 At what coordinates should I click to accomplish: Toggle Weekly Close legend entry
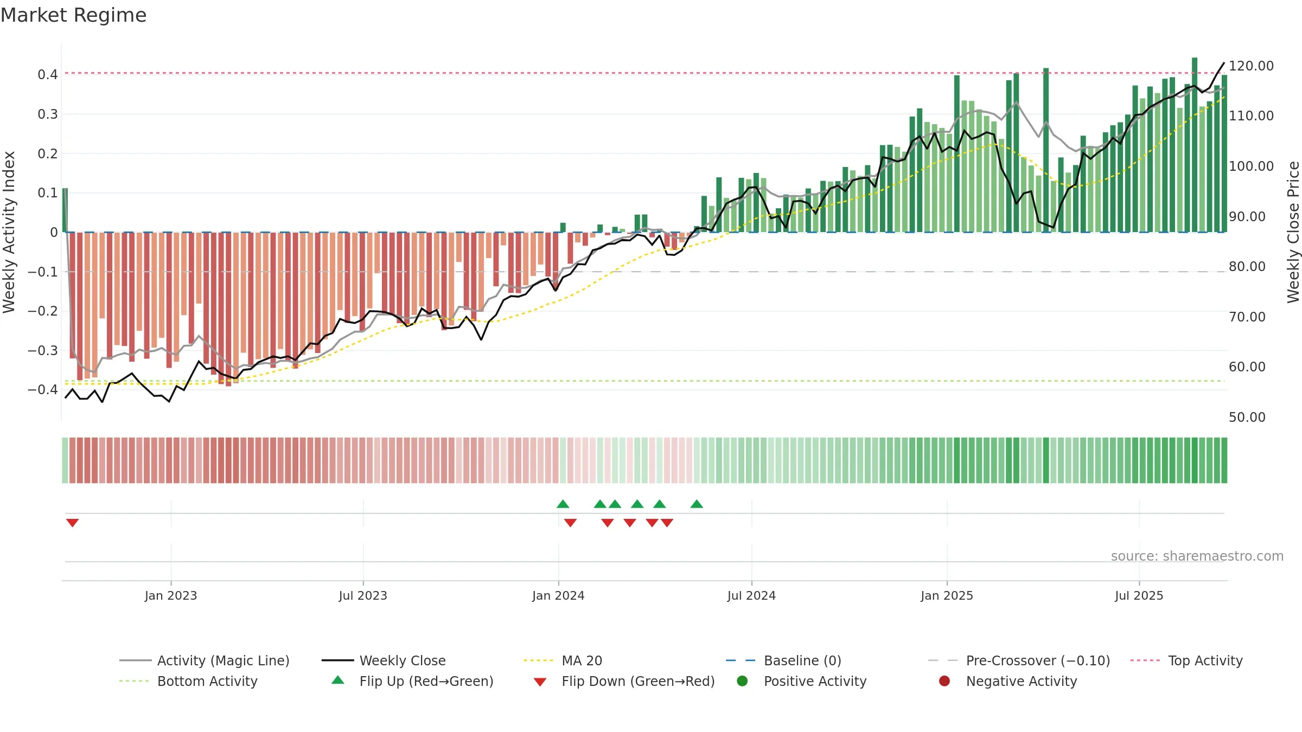pyautogui.click(x=384, y=660)
